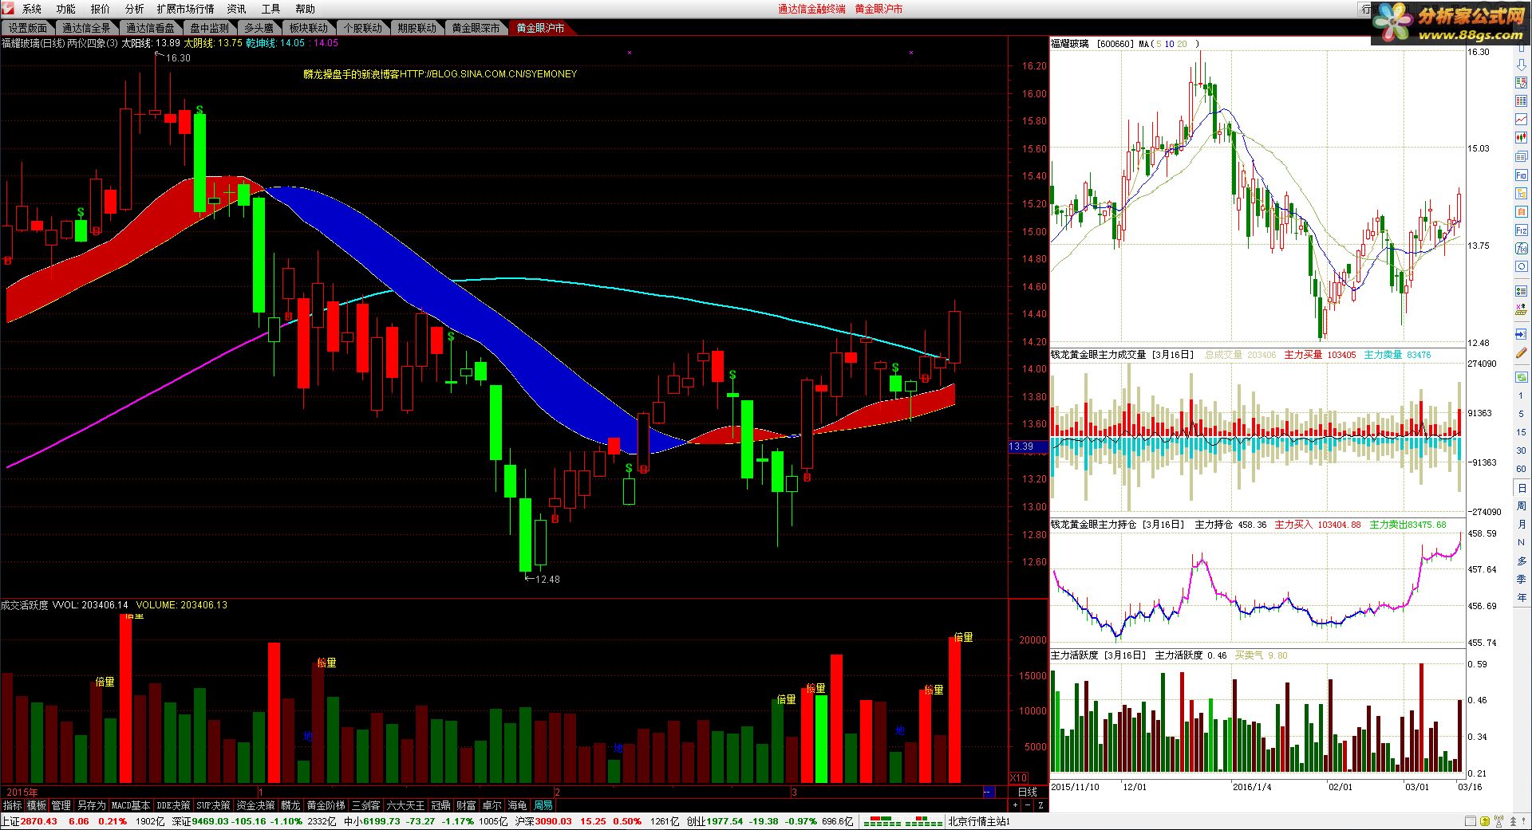
Task: Select the 1-minute period
Action: click(1521, 395)
